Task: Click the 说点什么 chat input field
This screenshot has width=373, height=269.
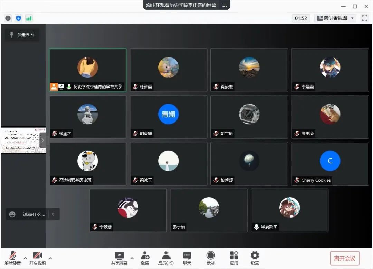Action: point(34,214)
